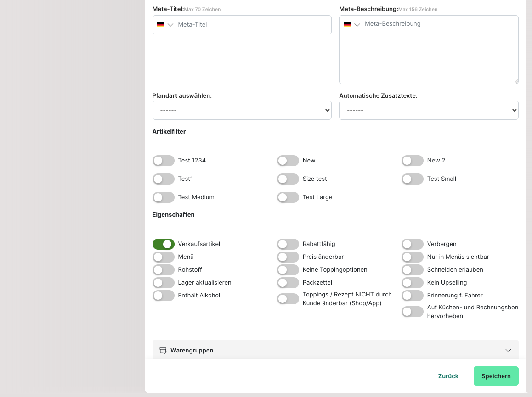Open language chevron beside Meta-Beschreibung flag
Image resolution: width=532 pixels, height=397 pixels.
357,25
